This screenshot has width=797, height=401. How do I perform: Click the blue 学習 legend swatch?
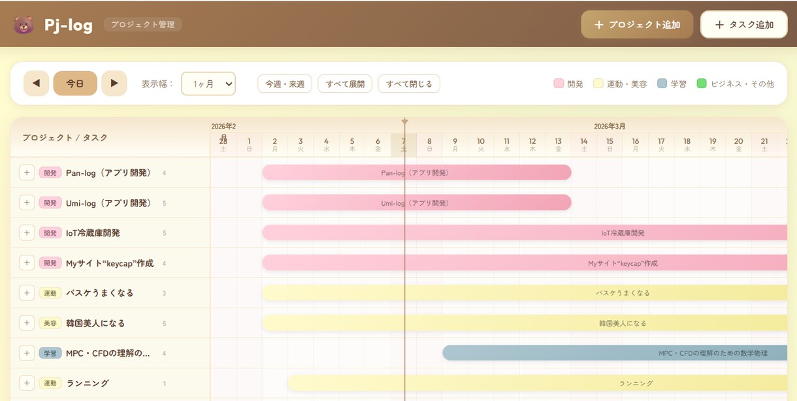[x=662, y=84]
